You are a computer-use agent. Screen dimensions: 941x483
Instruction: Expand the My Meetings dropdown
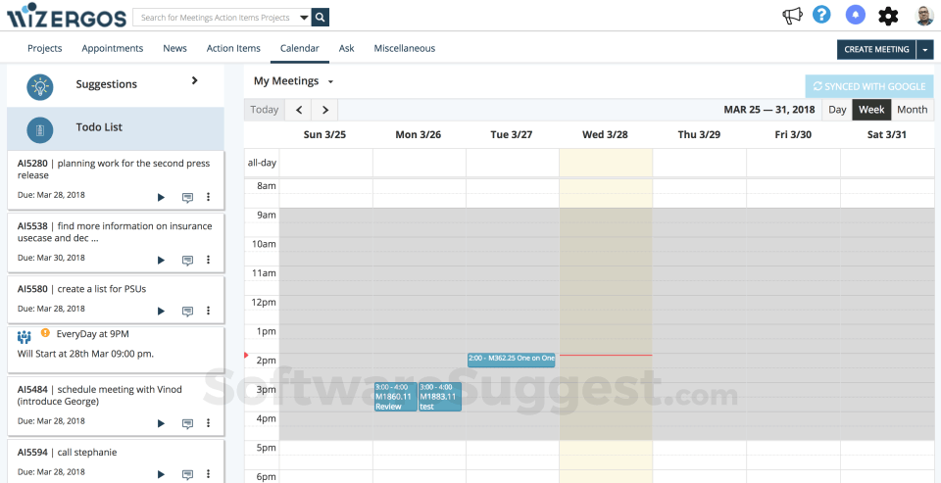pos(330,82)
